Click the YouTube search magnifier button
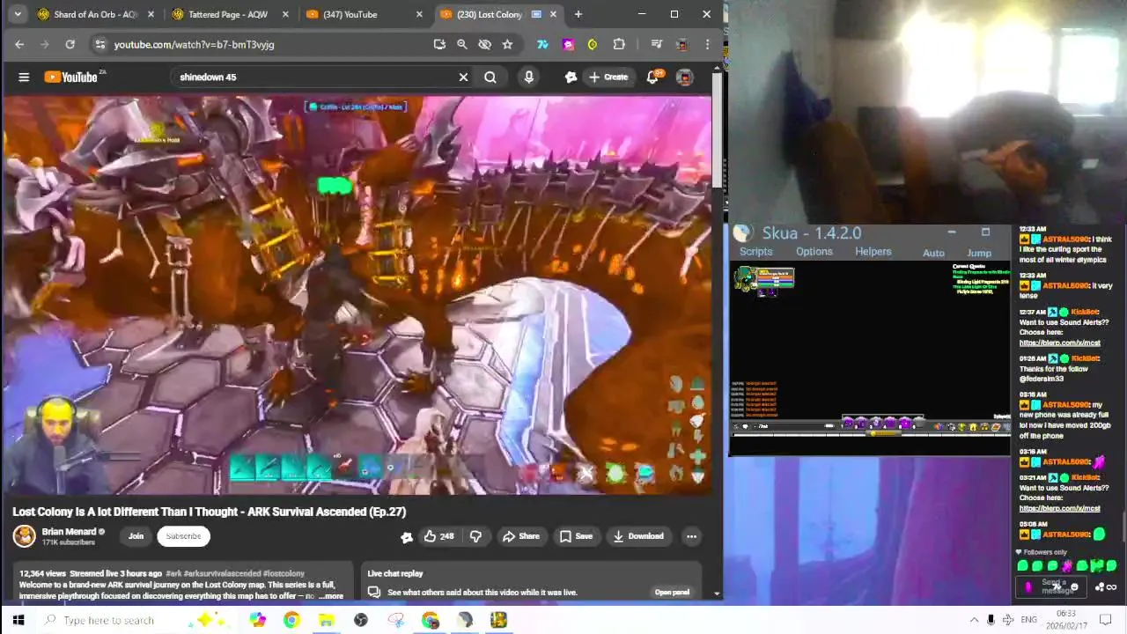The image size is (1127, 634). 490,77
